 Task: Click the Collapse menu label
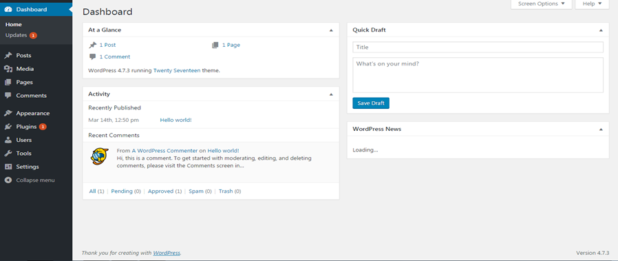[36, 180]
